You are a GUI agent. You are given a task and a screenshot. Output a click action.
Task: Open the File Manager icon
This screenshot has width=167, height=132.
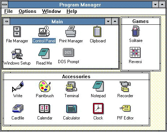point(17,32)
